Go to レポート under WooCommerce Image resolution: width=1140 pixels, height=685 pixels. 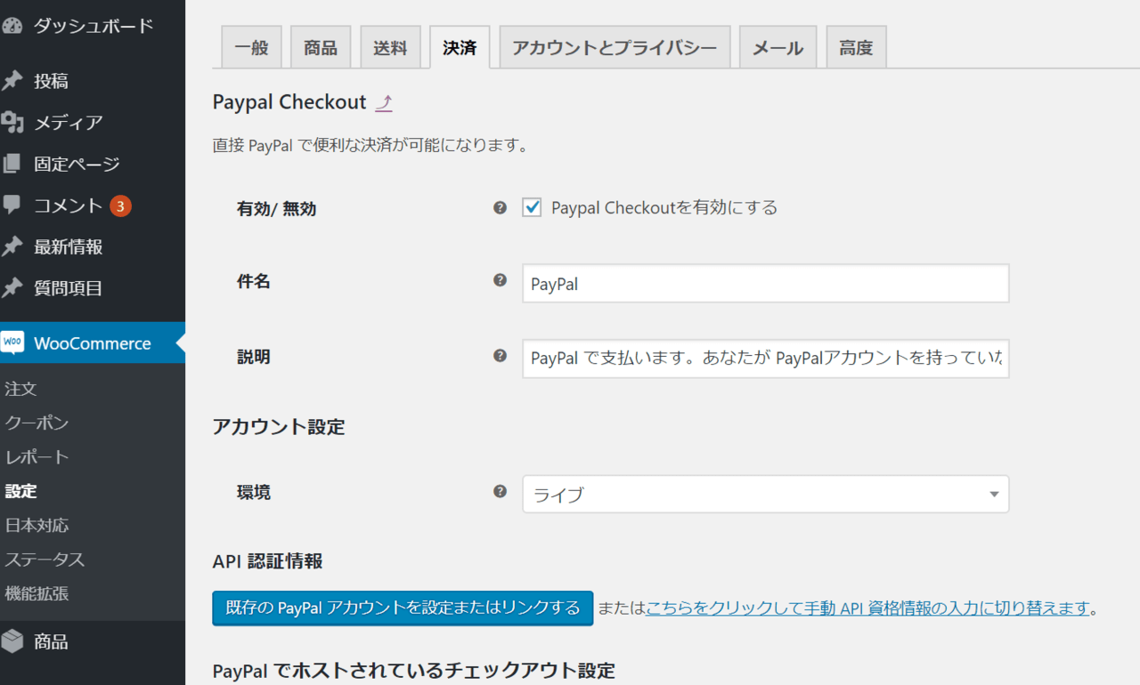click(37, 456)
